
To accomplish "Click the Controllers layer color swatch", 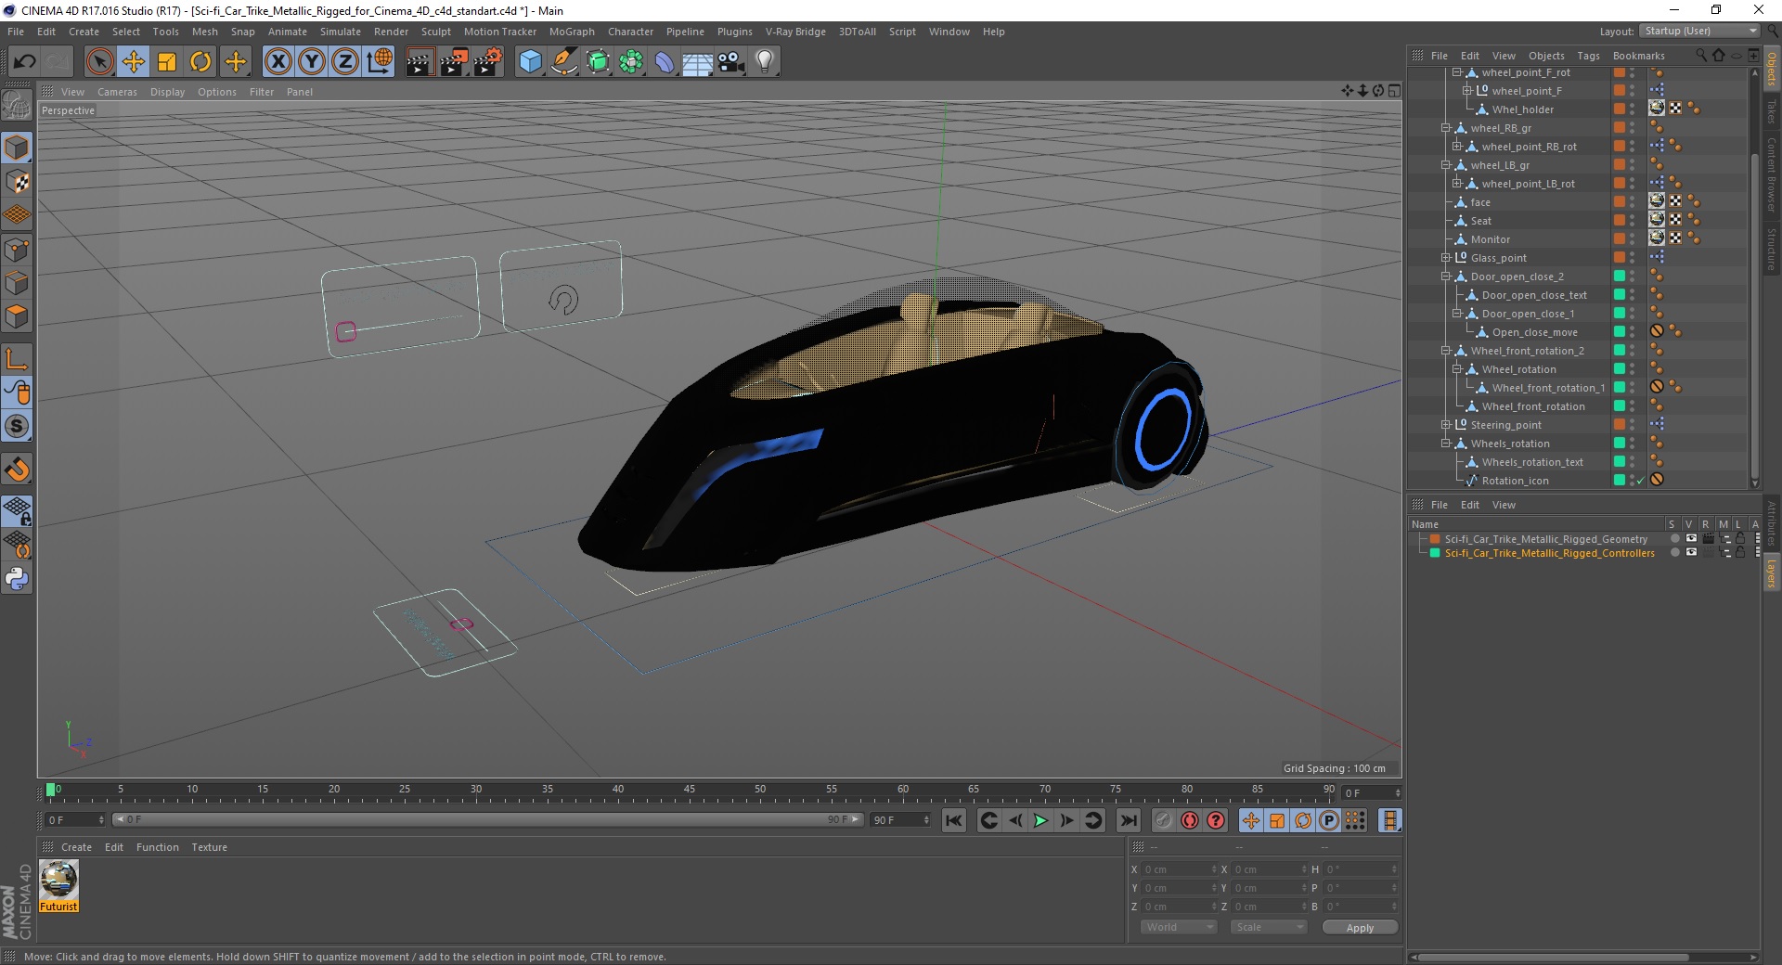I will pos(1435,553).
